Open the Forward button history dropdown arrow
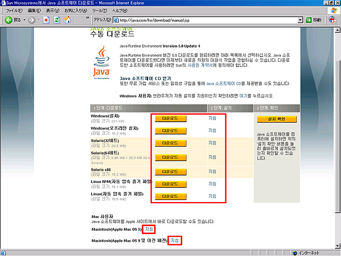341x256 pixels. click(x=39, y=20)
